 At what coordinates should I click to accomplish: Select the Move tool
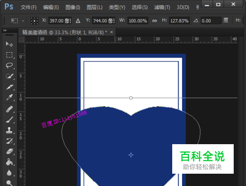(x=9, y=44)
